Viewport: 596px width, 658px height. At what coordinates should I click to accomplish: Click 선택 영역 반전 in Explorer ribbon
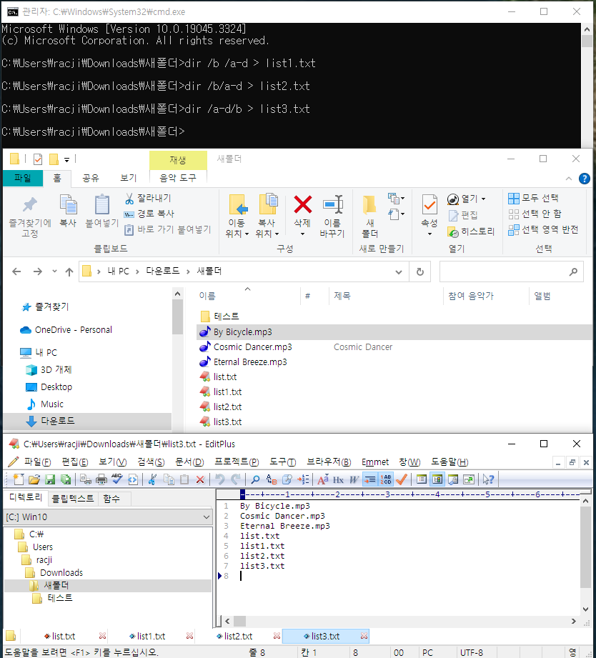pyautogui.click(x=543, y=229)
